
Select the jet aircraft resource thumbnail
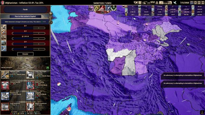tap(4, 49)
